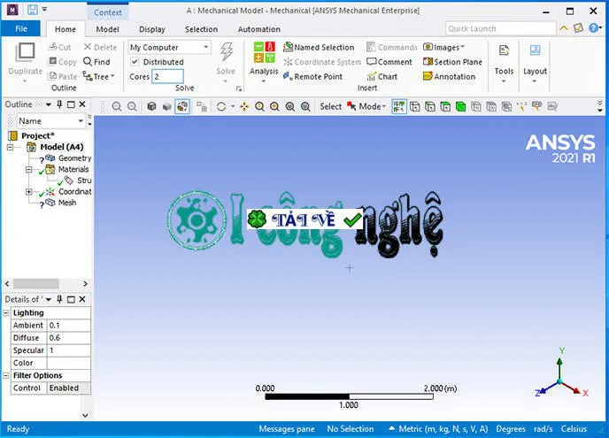
Task: Click the dark shaded cube view icon
Action: coord(151,106)
